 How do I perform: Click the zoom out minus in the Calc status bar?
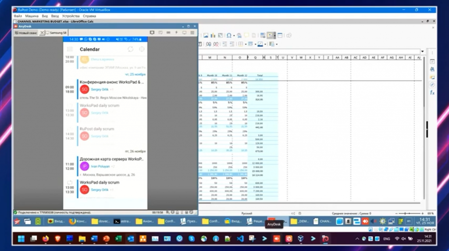(396, 213)
